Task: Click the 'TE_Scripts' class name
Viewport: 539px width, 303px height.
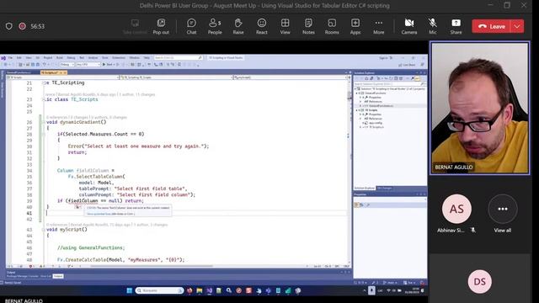Action: tap(84, 99)
